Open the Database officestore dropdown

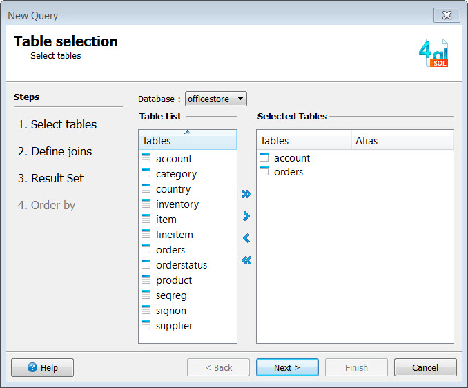215,99
